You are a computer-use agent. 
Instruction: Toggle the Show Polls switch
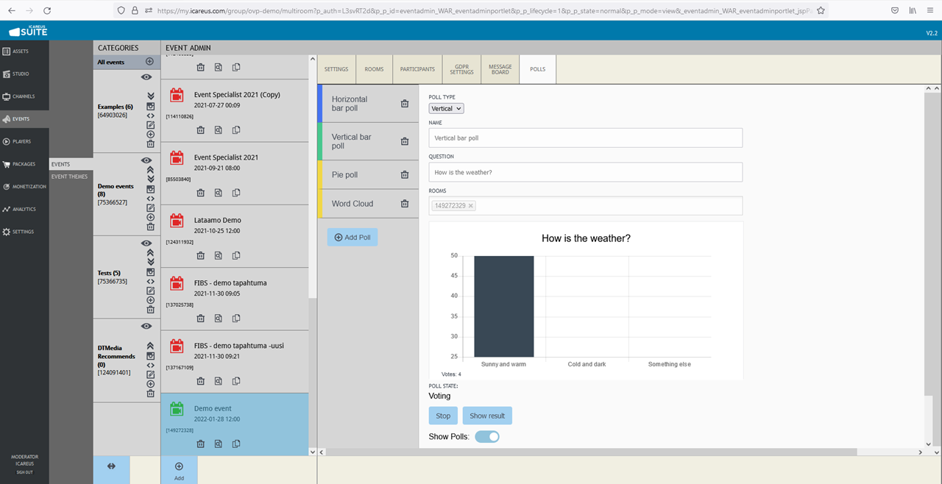(486, 437)
